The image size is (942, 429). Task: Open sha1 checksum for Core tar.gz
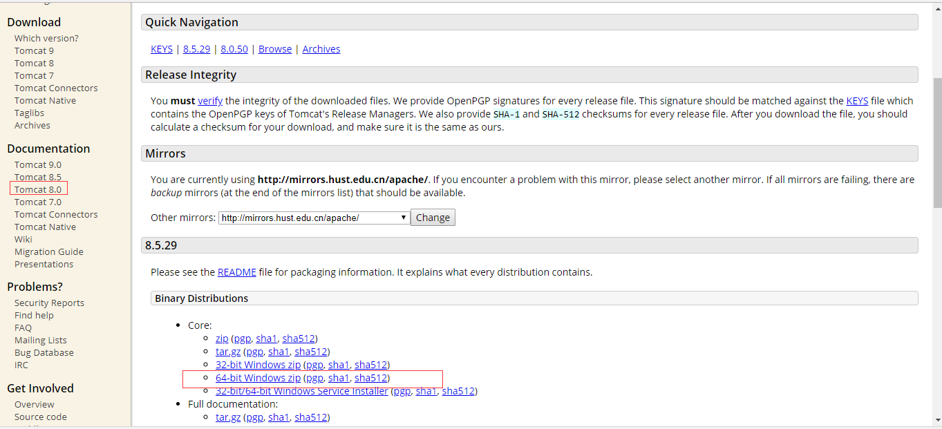click(279, 352)
